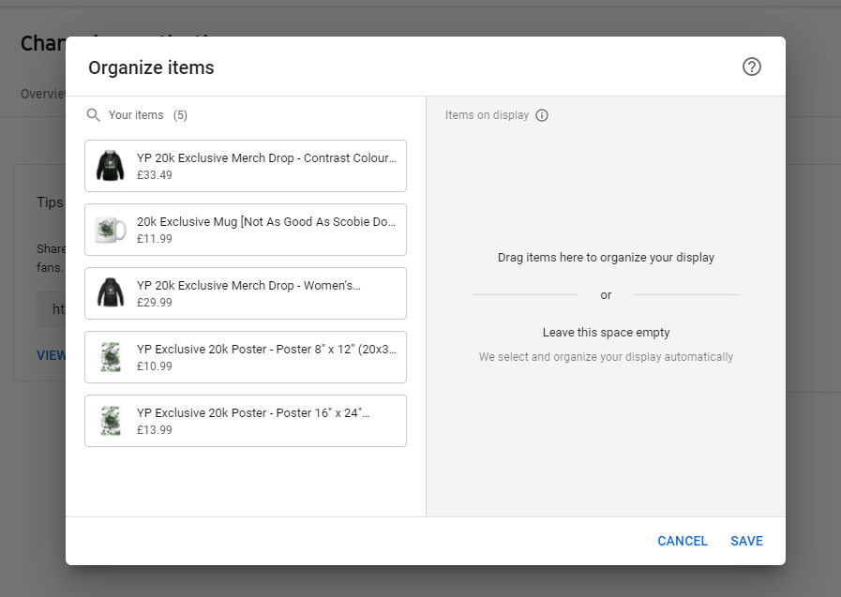The width and height of the screenshot is (841, 597).
Task: Pick the Poster 8" x 12" item title
Action: coord(266,350)
